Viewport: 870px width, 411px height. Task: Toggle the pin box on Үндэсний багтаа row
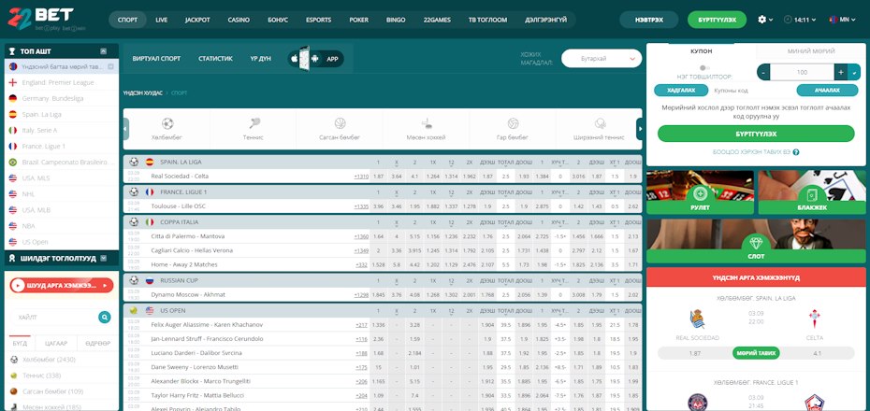(x=110, y=66)
